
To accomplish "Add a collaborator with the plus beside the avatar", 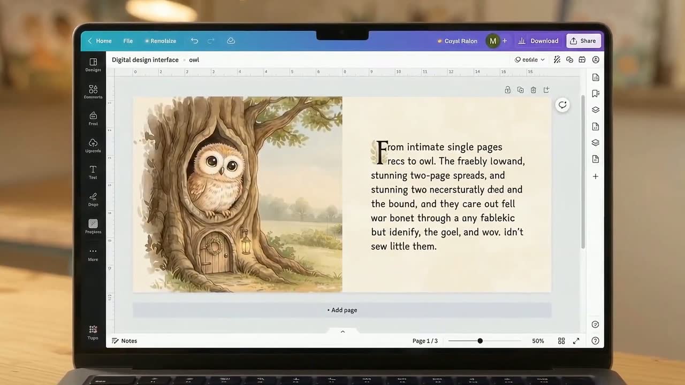I will click(x=505, y=41).
